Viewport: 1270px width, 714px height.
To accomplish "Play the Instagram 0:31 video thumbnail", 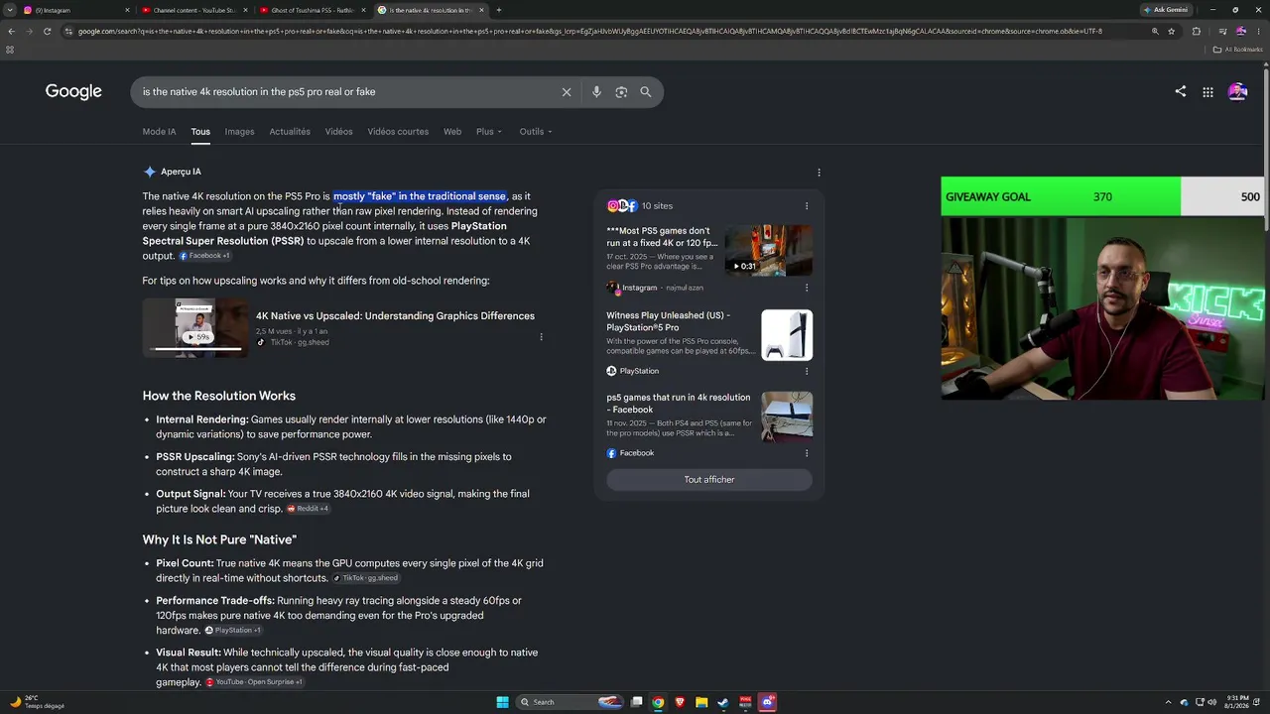I will tap(769, 251).
